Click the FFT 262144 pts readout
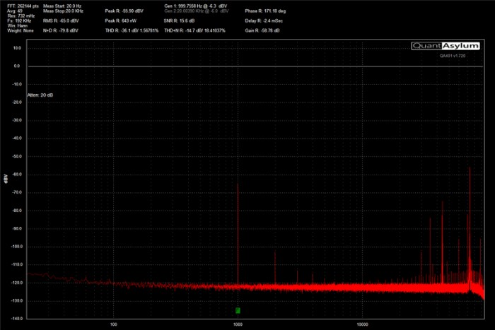 point(23,6)
